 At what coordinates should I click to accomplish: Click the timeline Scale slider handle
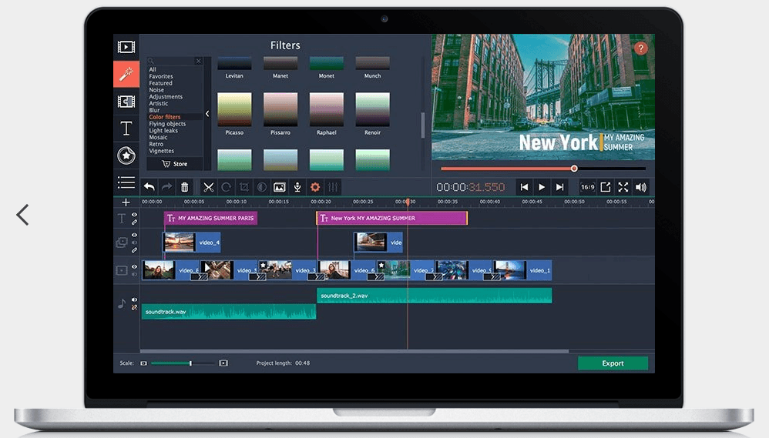point(190,363)
